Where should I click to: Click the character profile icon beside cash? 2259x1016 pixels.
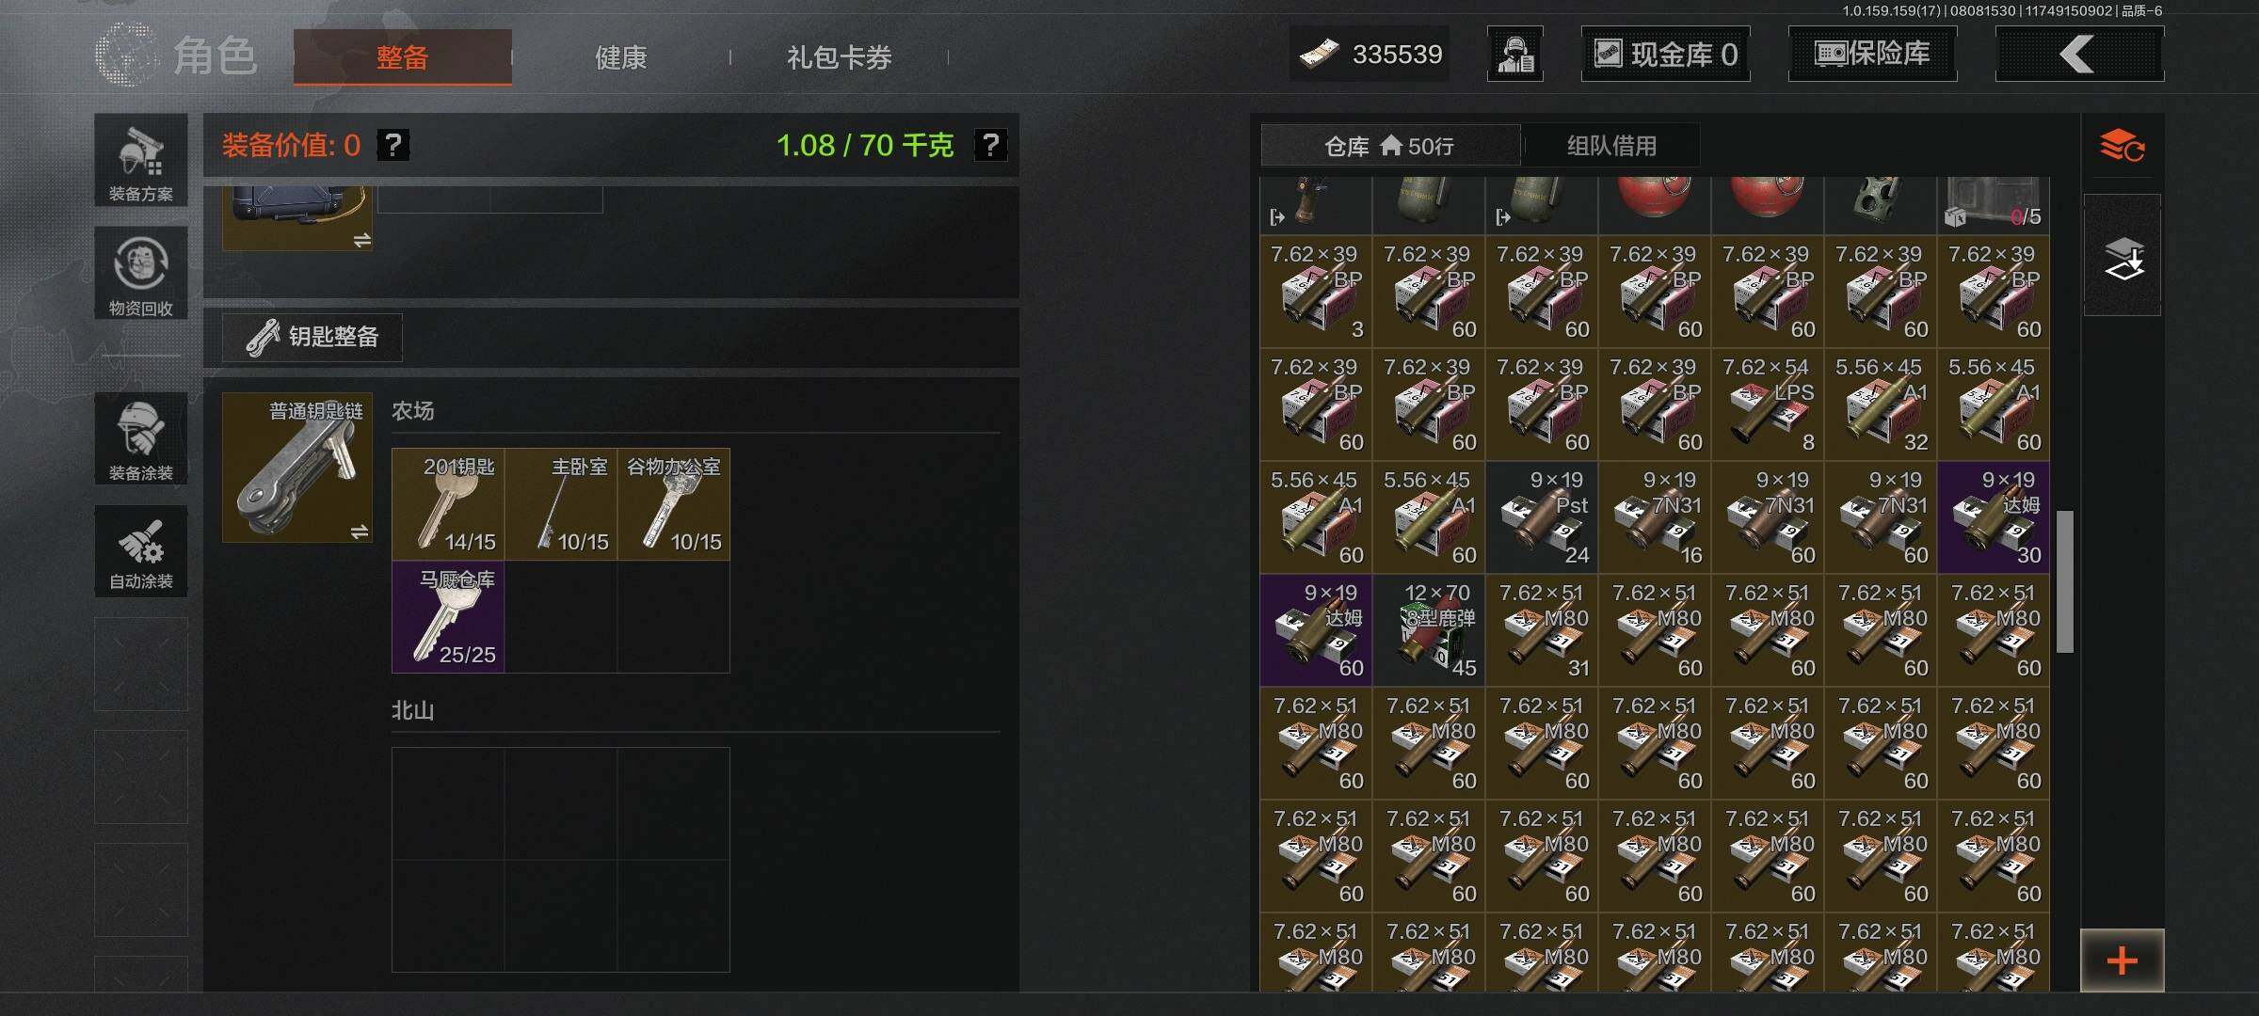1514,54
